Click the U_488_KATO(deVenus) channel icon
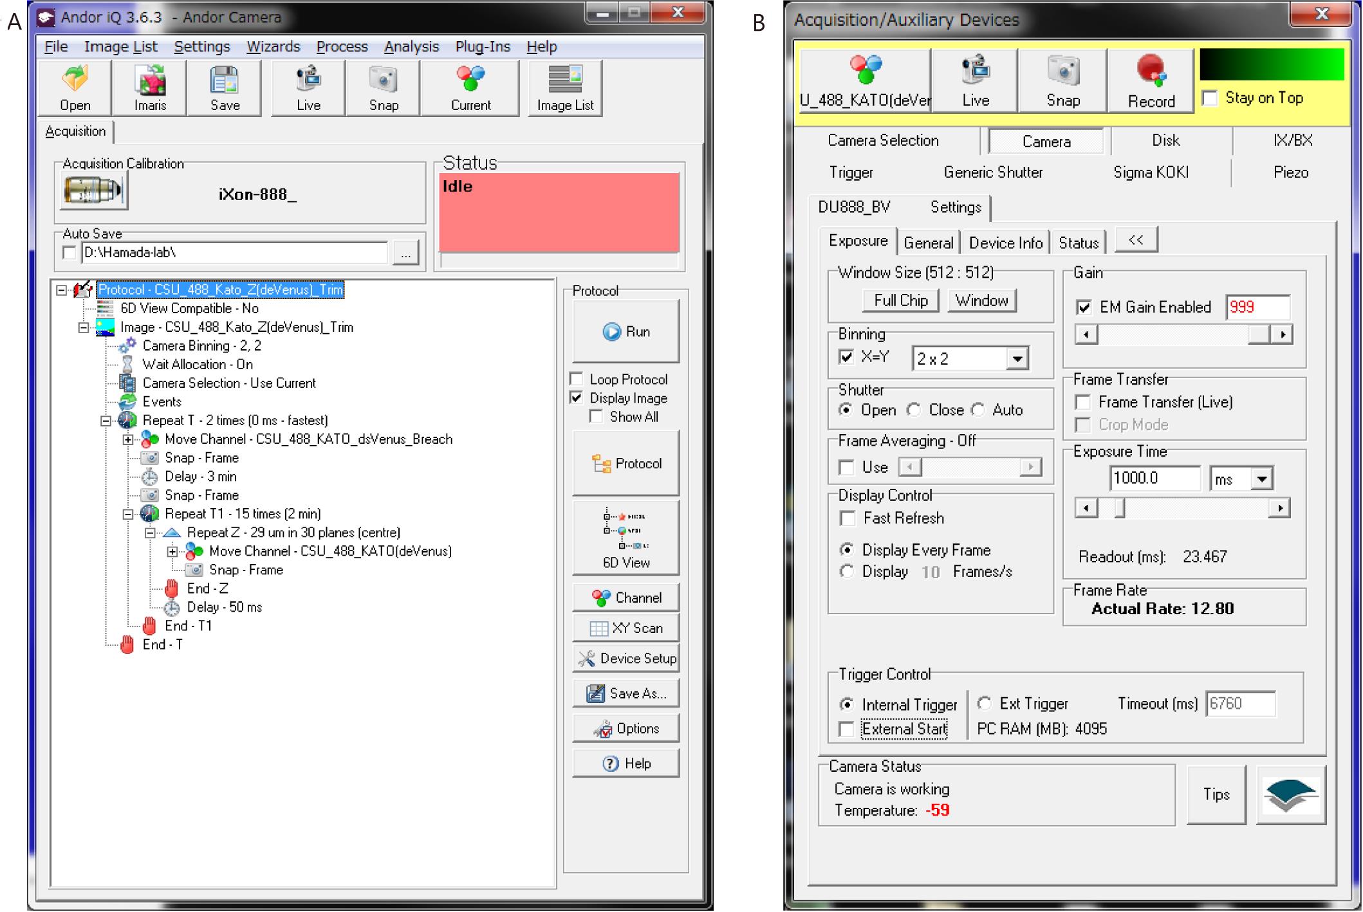This screenshot has height=912, width=1363. coord(865,80)
